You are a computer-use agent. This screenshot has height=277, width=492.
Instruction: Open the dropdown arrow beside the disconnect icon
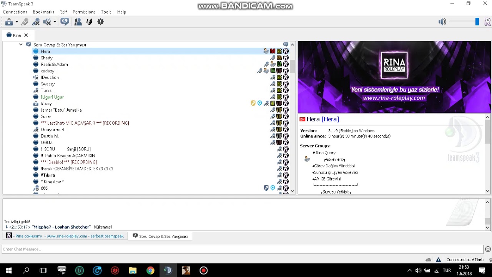coord(17,22)
